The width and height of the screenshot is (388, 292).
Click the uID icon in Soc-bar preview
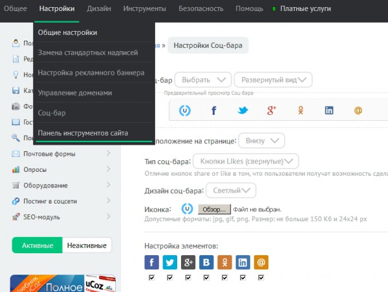tap(184, 110)
